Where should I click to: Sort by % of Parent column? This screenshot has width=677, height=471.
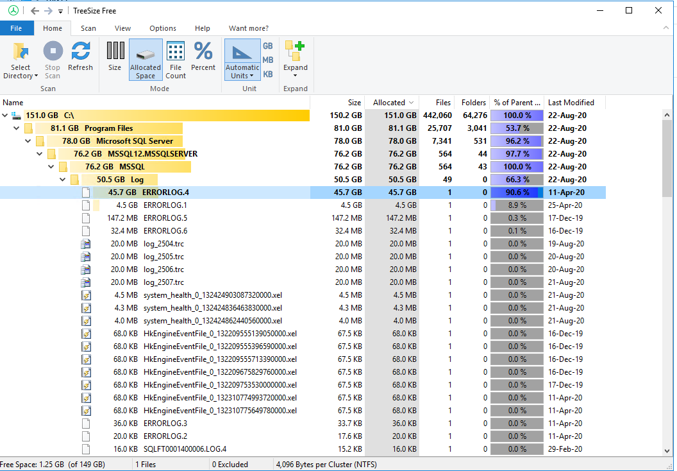pyautogui.click(x=517, y=103)
